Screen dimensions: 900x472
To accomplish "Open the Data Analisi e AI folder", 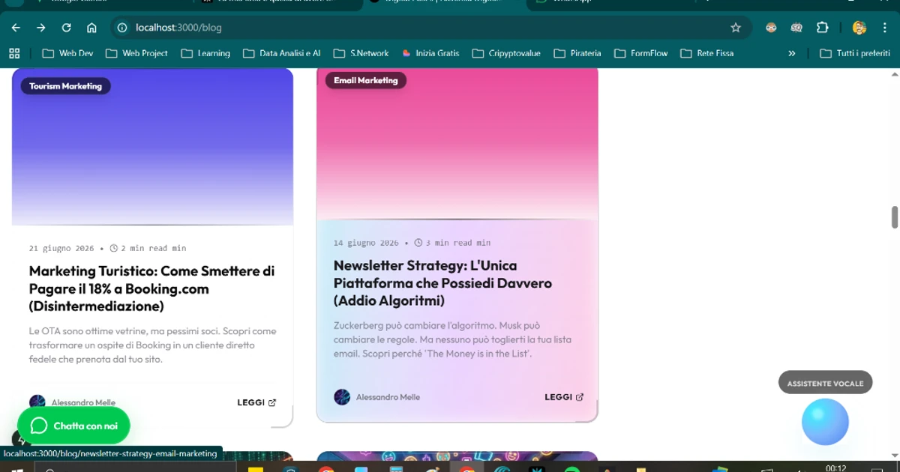I will 282,53.
